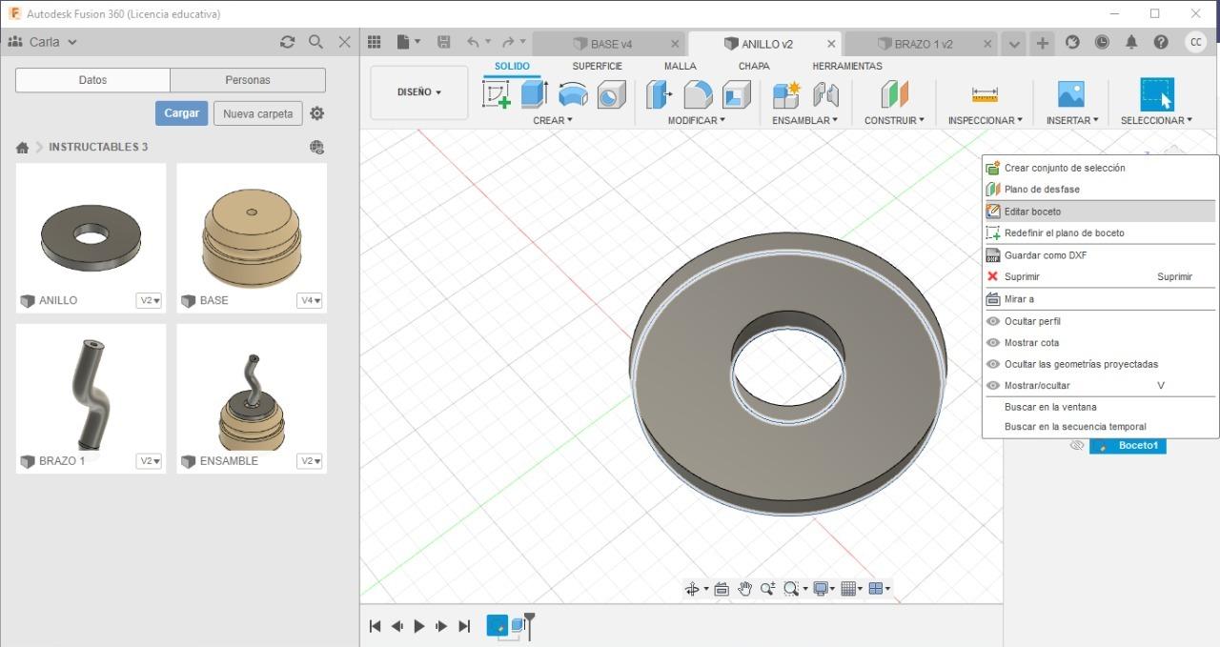Select the Hole tool icon
The height and width of the screenshot is (647, 1220).
(x=611, y=94)
